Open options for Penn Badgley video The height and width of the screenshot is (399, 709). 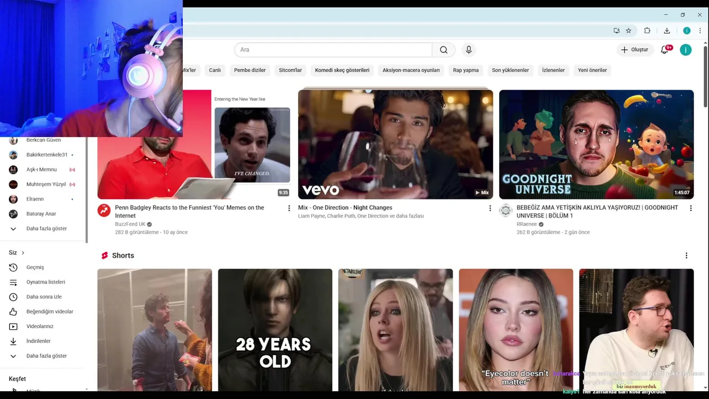pyautogui.click(x=289, y=208)
